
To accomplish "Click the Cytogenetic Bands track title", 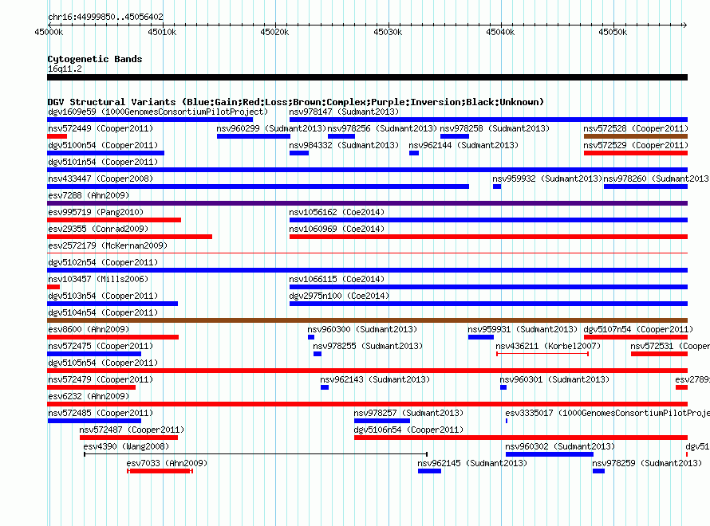I will coord(95,59).
